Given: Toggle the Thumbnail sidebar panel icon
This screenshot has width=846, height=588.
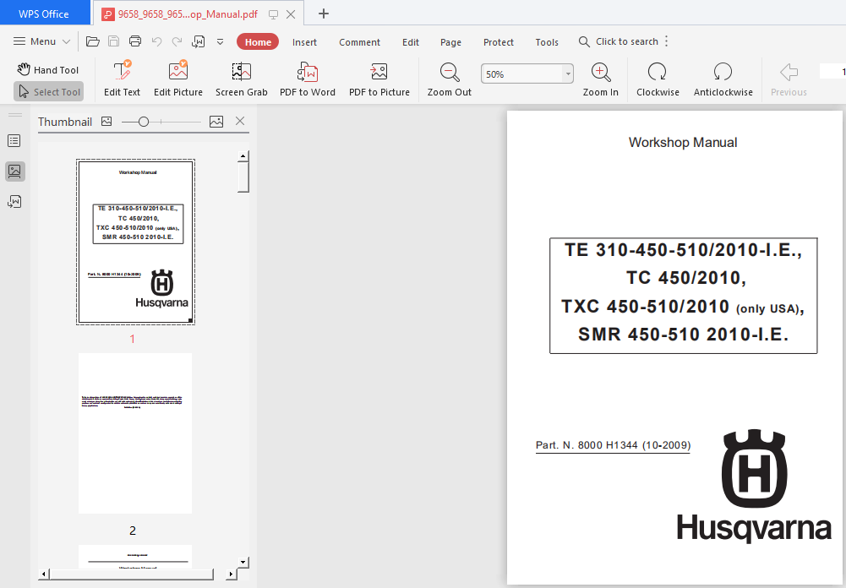Looking at the screenshot, I should 14,171.
